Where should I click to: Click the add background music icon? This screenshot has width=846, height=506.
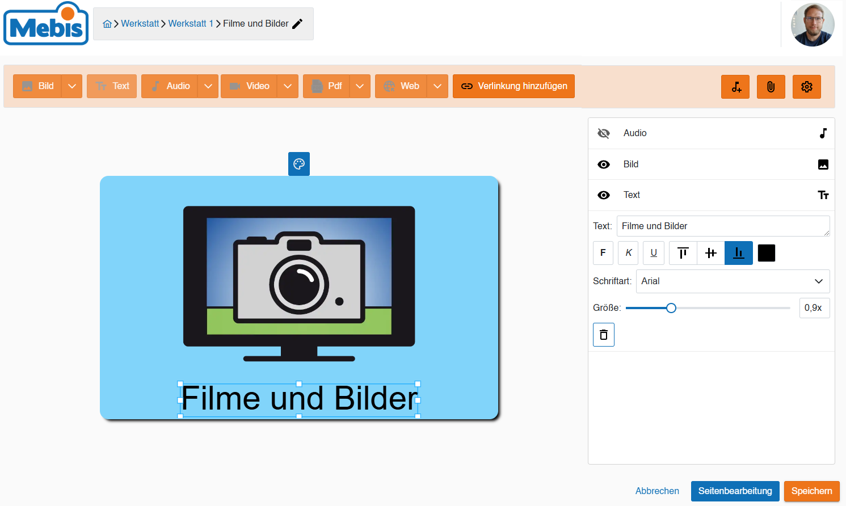coord(735,87)
